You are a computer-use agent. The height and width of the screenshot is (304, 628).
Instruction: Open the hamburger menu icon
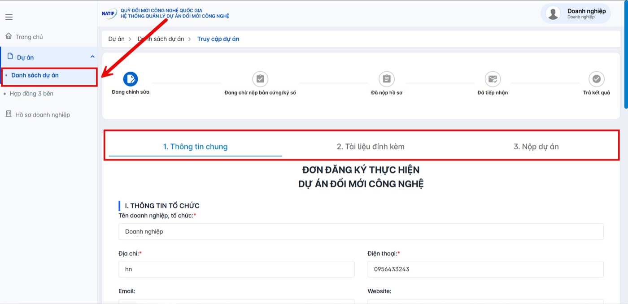[x=9, y=17]
